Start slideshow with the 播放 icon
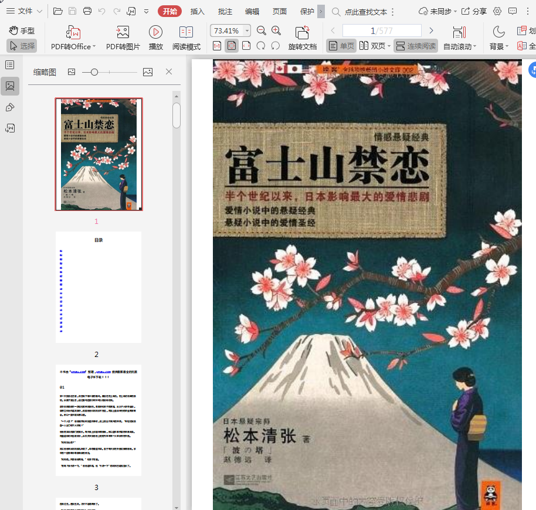Screen dimensions: 536x510 point(155,33)
